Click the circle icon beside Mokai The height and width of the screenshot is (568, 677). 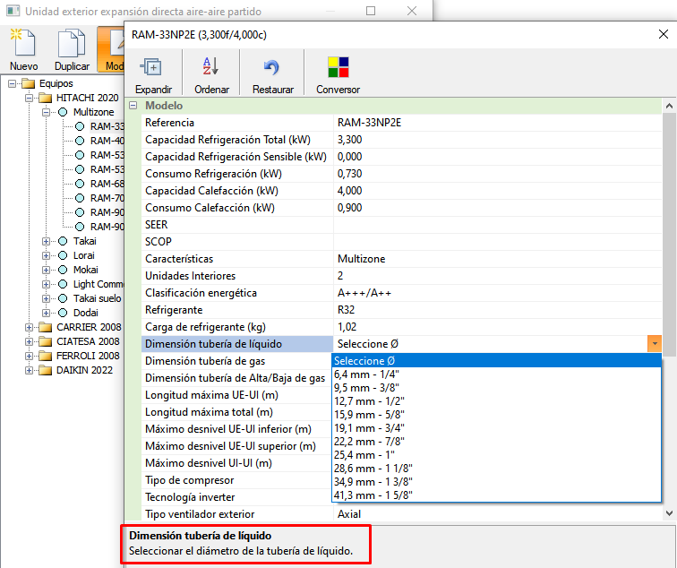point(63,270)
